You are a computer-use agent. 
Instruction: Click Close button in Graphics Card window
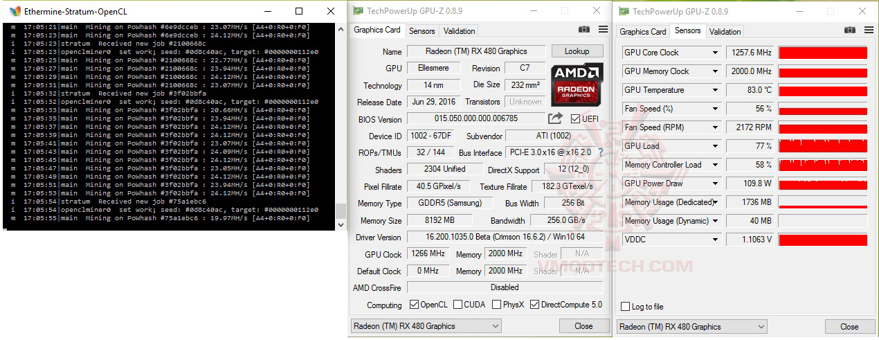click(583, 326)
